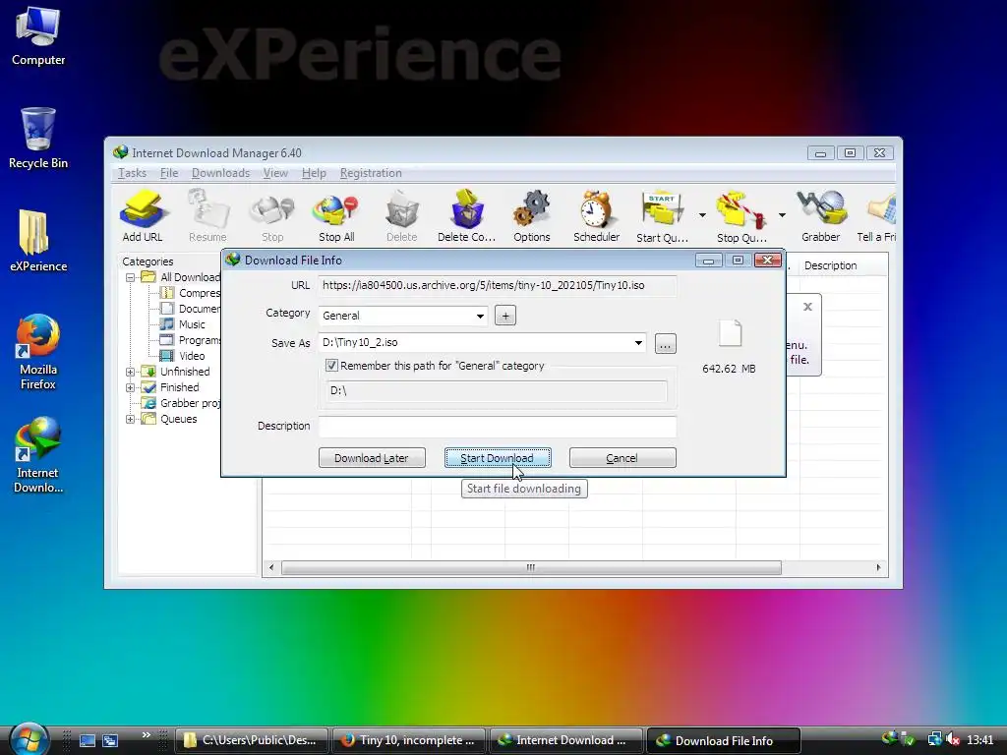Image resolution: width=1007 pixels, height=755 pixels.
Task: Click the 13:41 taskbar clock
Action: (x=980, y=740)
